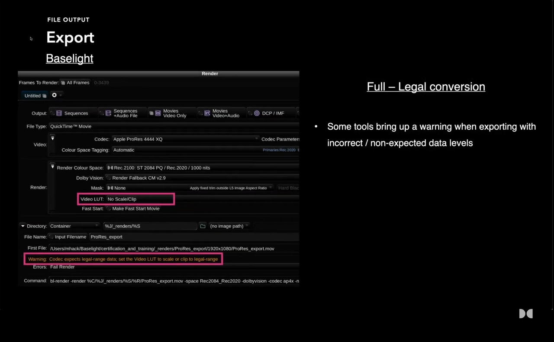Click the DCP / IMF disc icon

[x=257, y=113]
